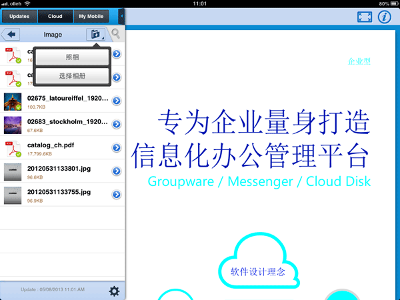This screenshot has width=400, height=300.
Task: Open details arrow for 20120531133755.jpg
Action: click(117, 195)
